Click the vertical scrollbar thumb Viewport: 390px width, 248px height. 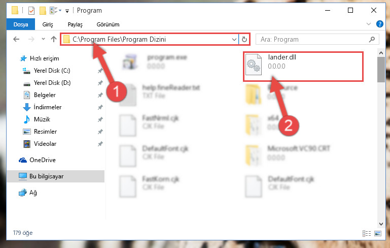pyautogui.click(x=381, y=70)
